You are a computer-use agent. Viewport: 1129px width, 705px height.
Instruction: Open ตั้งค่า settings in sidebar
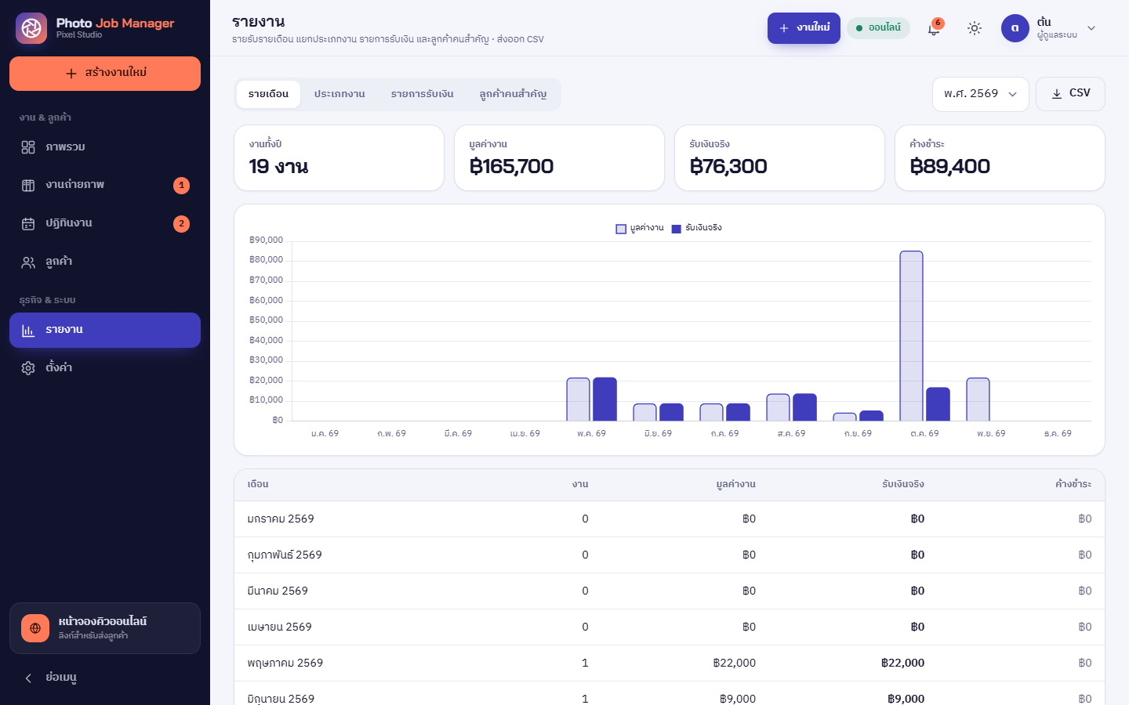(x=105, y=367)
